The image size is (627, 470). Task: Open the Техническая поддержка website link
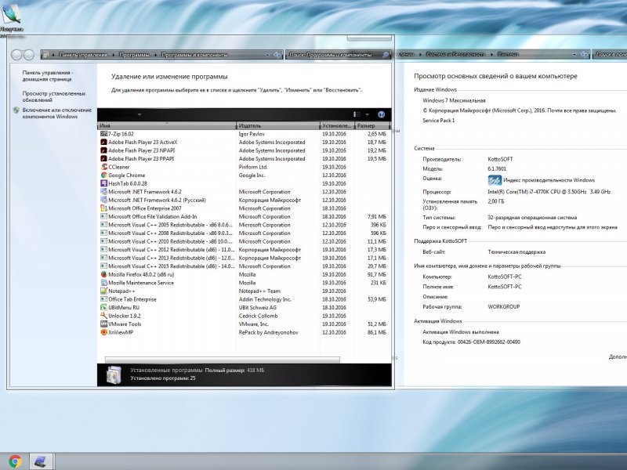point(516,252)
